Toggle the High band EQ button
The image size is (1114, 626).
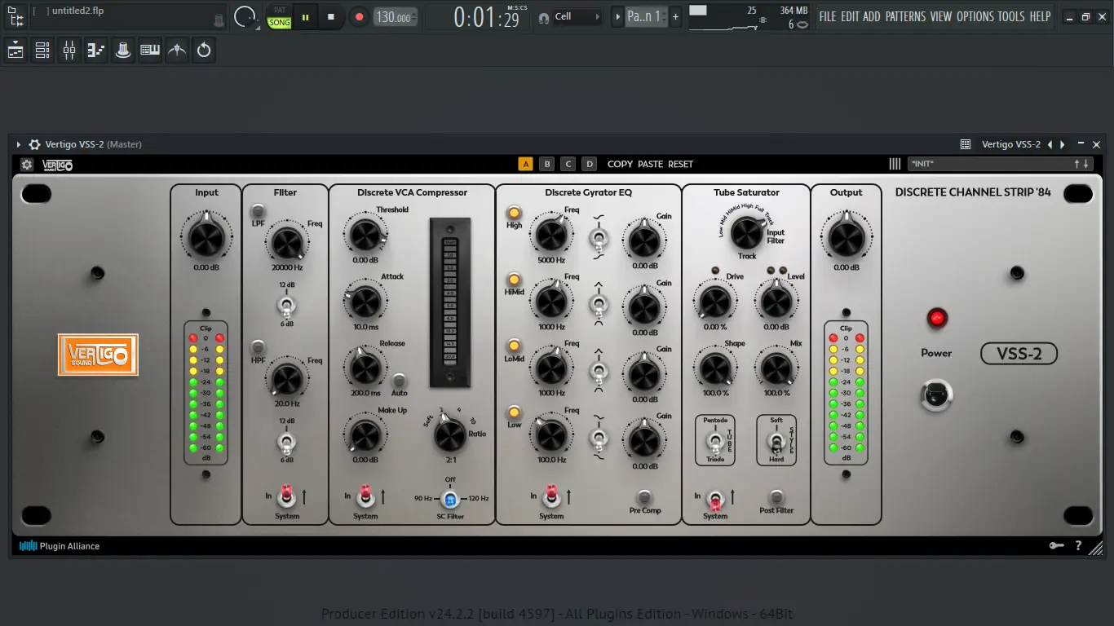coord(514,213)
